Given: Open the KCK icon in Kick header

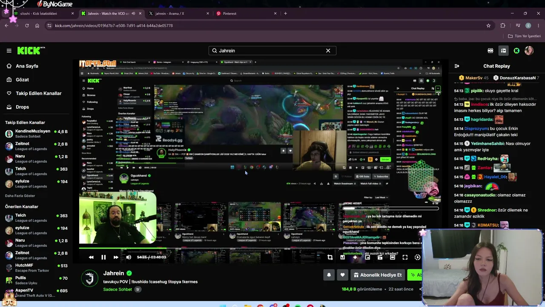Looking at the screenshot, I should 490,51.
